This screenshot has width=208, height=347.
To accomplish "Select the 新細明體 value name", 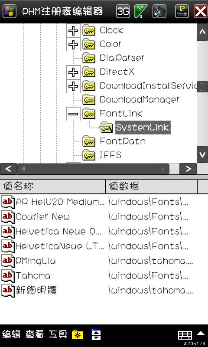I will pos(36,290).
